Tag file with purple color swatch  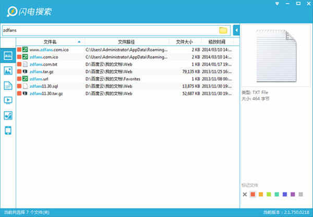[293, 194]
